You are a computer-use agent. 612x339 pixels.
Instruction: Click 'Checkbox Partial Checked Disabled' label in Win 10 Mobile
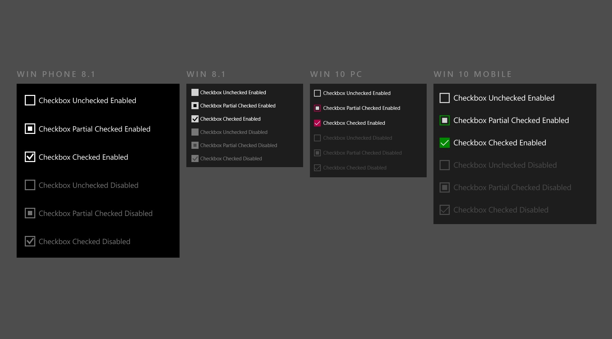pyautogui.click(x=512, y=188)
